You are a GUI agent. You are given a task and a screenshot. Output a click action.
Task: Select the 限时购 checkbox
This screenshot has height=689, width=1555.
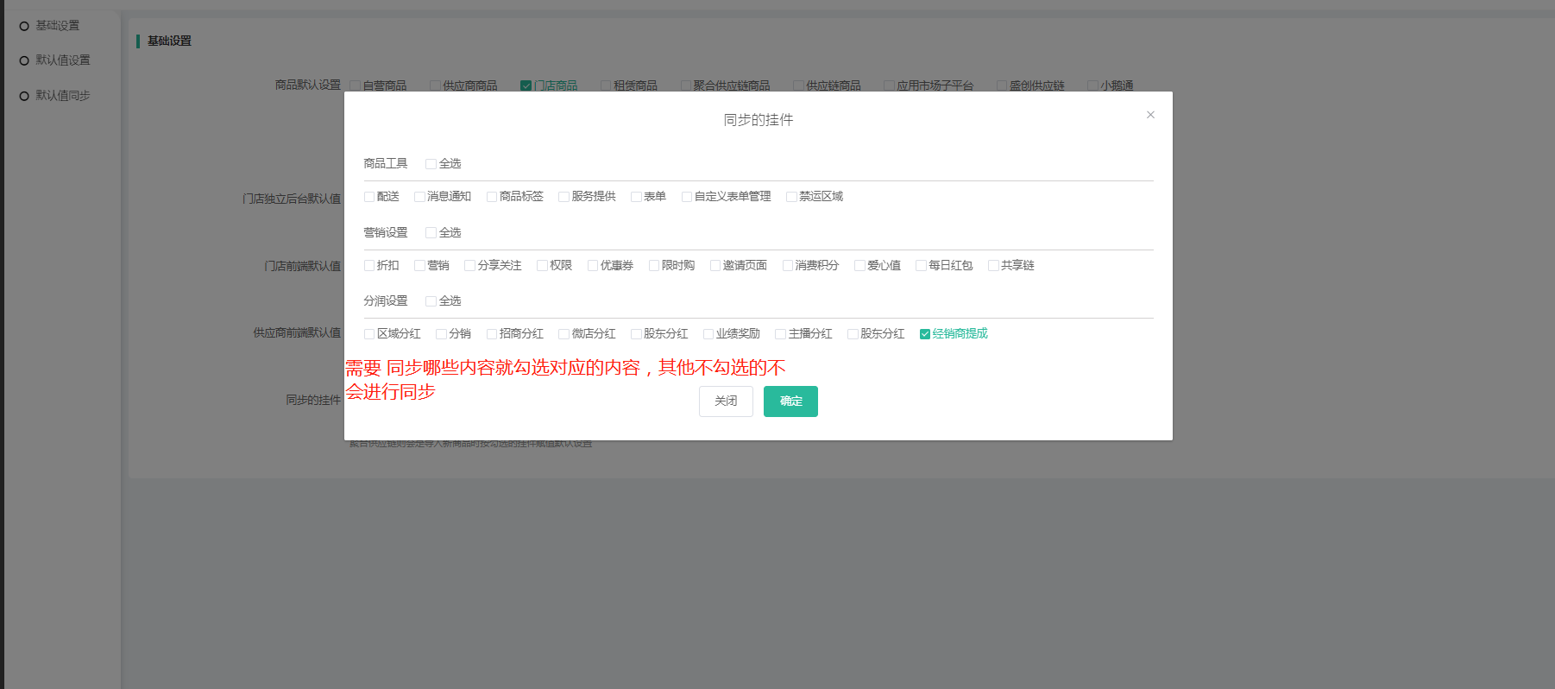pyautogui.click(x=654, y=266)
